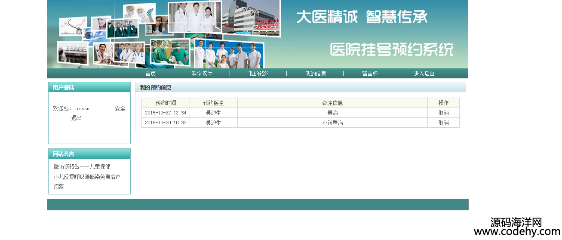
Task: Click the 小孩看病 remark cell
Action: click(x=332, y=123)
